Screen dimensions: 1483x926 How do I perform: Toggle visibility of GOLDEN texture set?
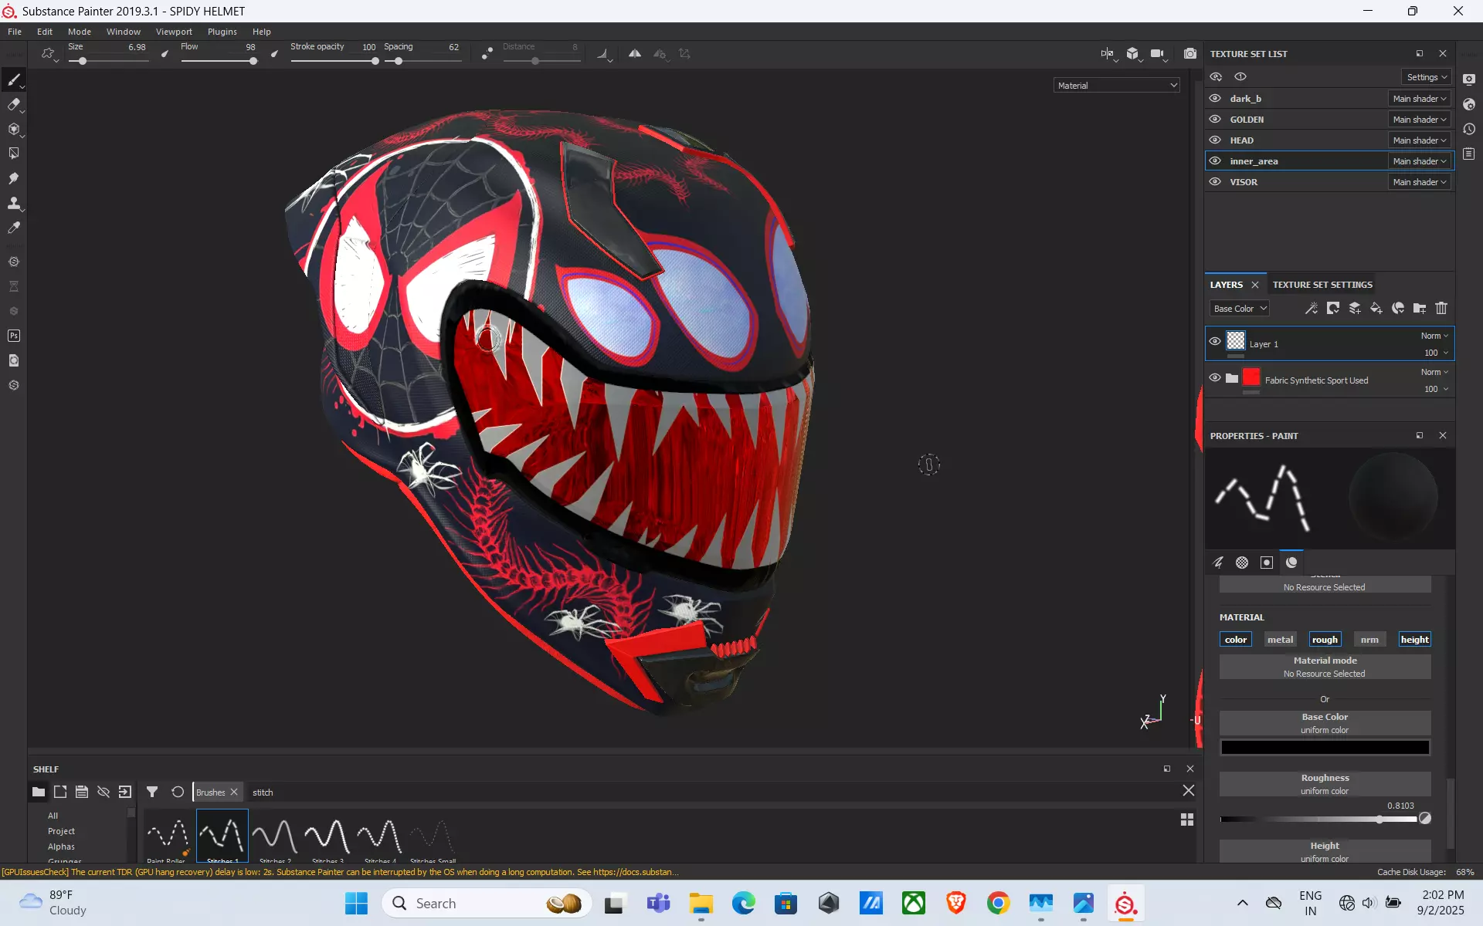click(1215, 120)
